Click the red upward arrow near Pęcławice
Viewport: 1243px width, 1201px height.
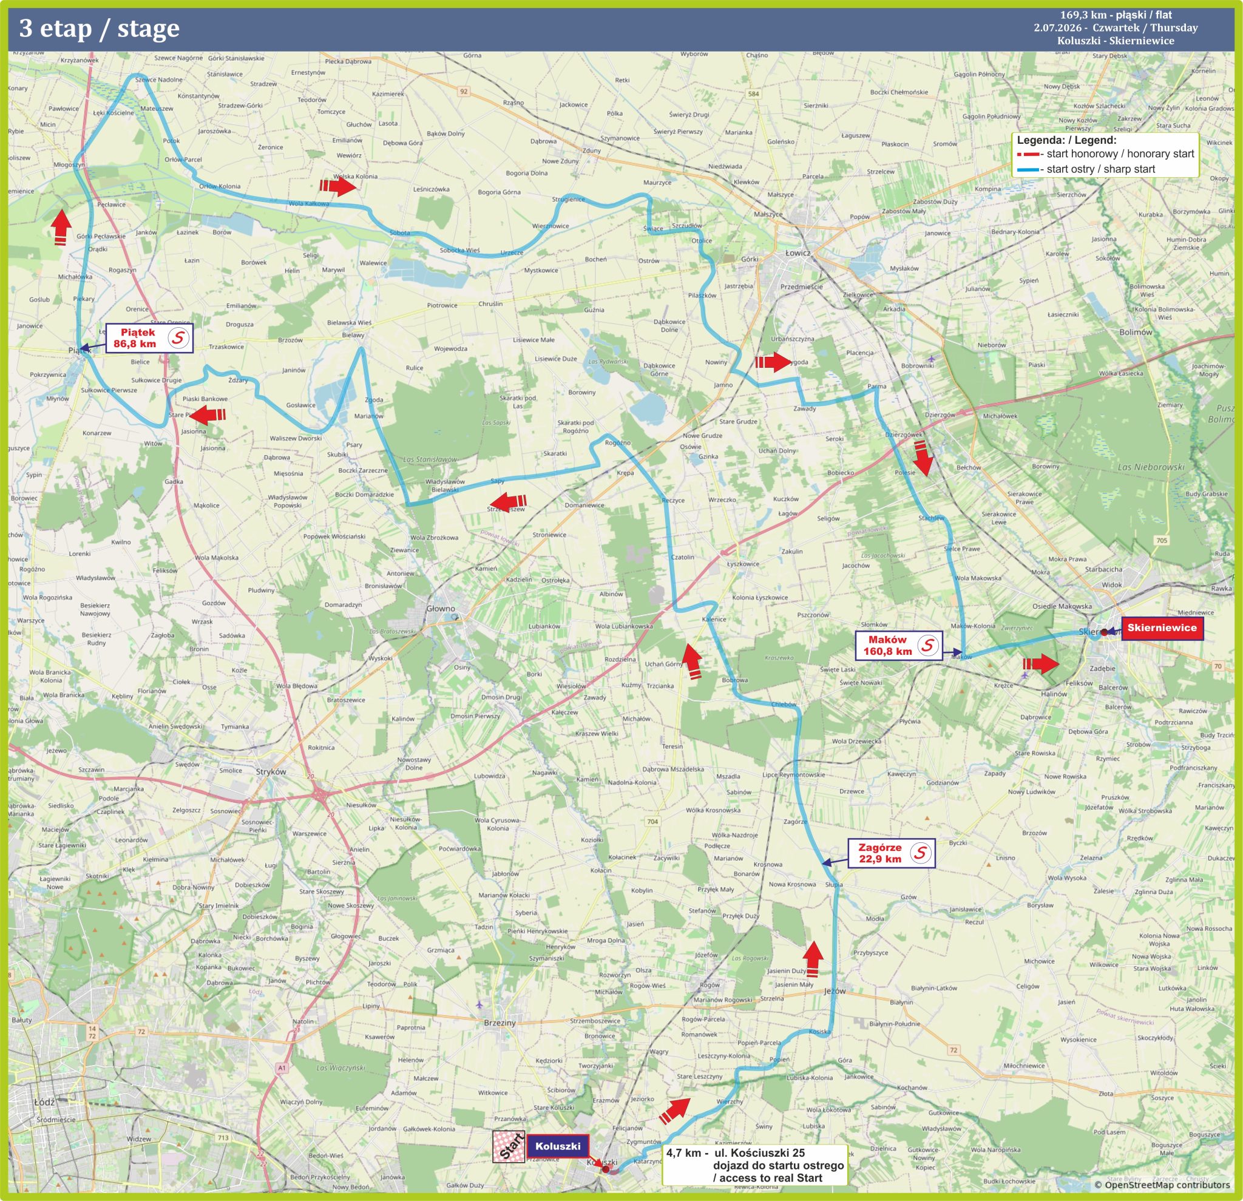click(x=60, y=227)
